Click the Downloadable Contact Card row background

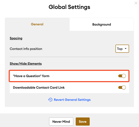pyautogui.click(x=69, y=88)
